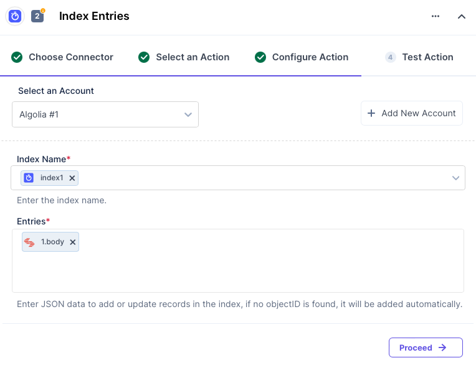Click the blue icon on the index1 tag

coord(29,178)
